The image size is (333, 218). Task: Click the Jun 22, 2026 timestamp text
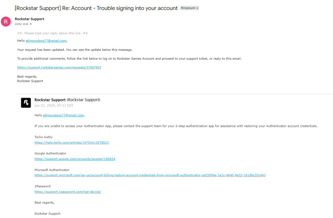[x=54, y=106]
